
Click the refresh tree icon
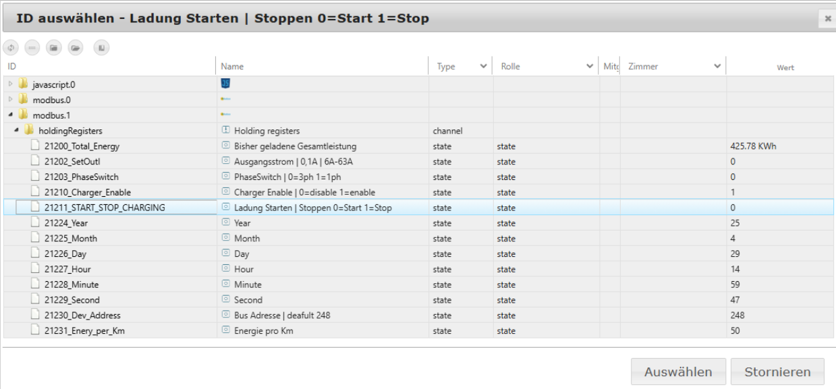click(x=10, y=47)
